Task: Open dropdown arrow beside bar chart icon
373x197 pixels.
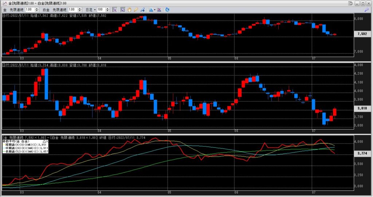Action: pyautogui.click(x=154, y=9)
